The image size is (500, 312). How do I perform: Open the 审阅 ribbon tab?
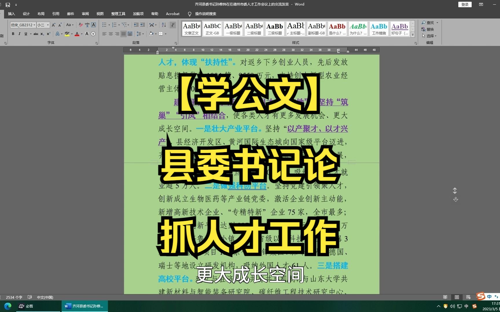click(85, 14)
